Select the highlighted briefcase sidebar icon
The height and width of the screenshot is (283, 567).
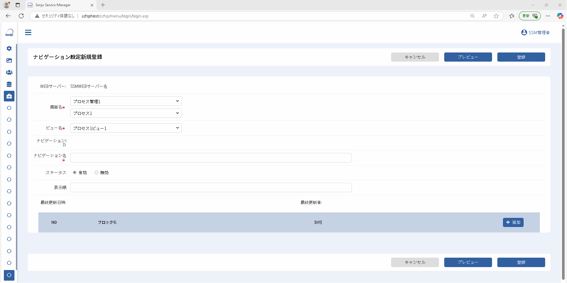click(x=9, y=96)
